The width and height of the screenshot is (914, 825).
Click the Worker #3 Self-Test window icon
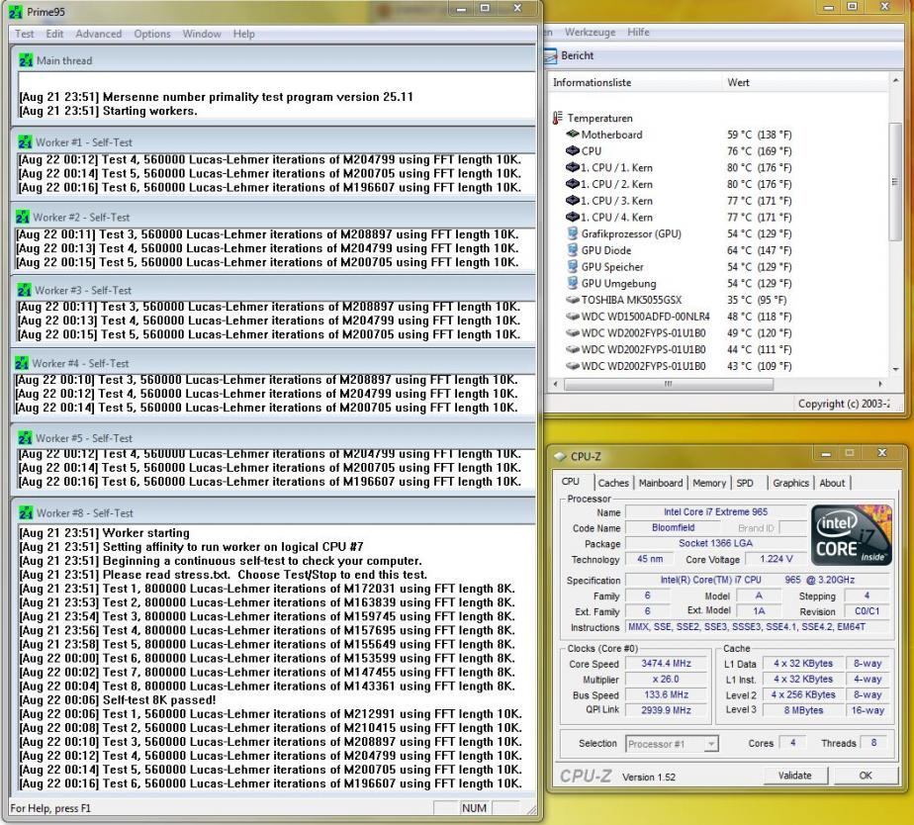(x=25, y=290)
